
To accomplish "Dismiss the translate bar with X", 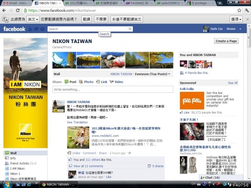I will [247, 19].
